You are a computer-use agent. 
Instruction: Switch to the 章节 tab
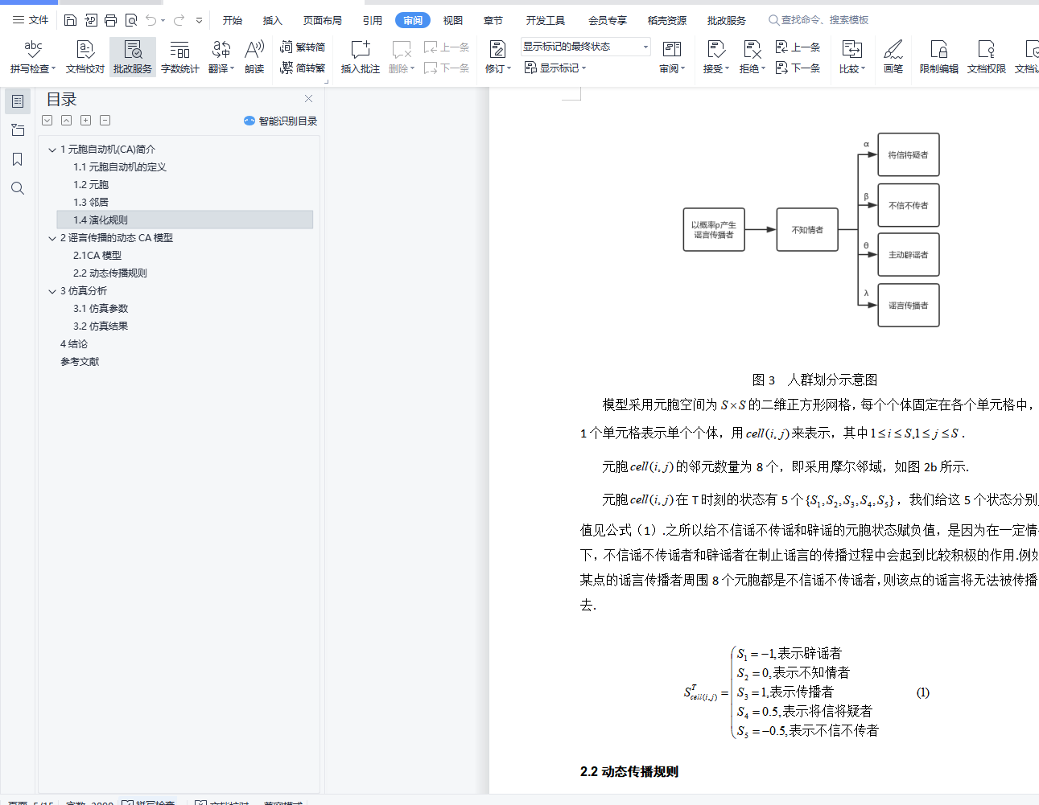[493, 20]
